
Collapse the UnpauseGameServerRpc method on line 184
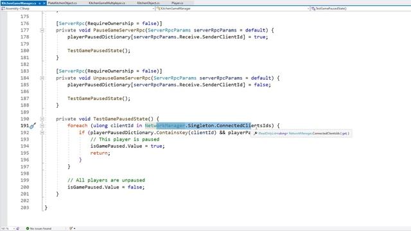(x=42, y=78)
